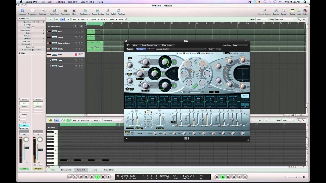Click the Compare button in ES2
The image size is (326, 183).
click(x=141, y=49)
